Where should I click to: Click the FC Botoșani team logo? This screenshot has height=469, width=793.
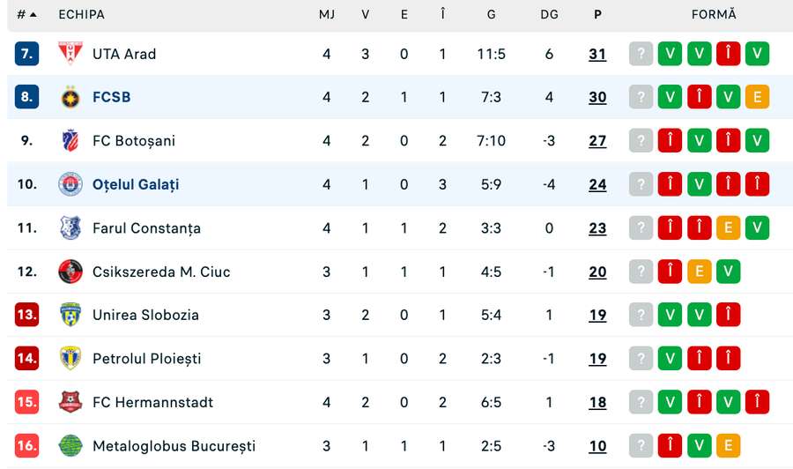click(70, 141)
